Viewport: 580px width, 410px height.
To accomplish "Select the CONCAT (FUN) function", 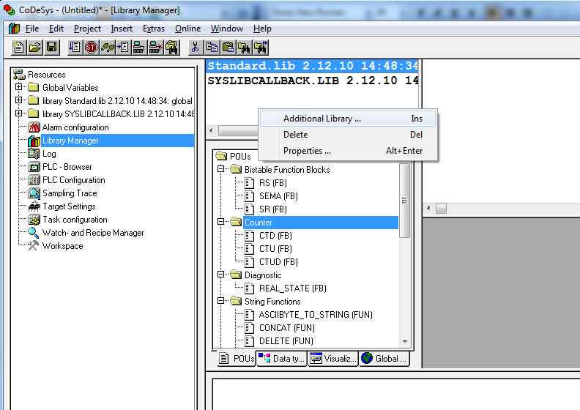I will pos(286,327).
